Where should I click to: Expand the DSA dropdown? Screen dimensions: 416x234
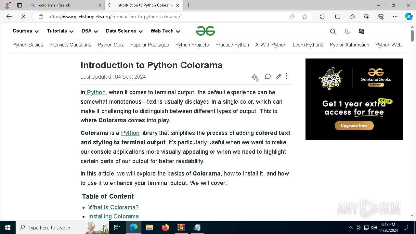tap(90, 31)
